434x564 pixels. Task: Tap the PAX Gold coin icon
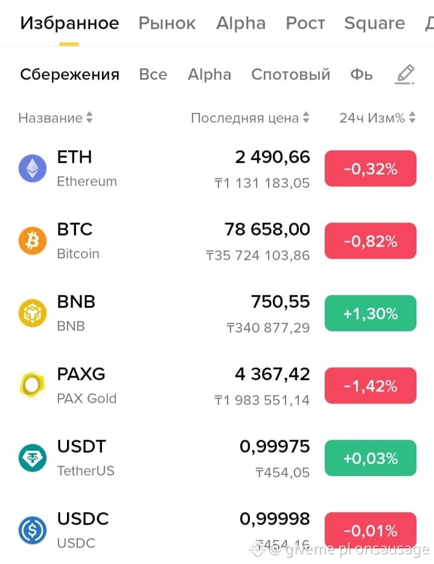(33, 385)
